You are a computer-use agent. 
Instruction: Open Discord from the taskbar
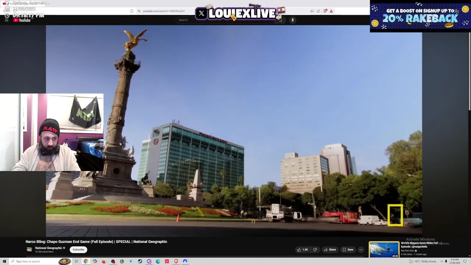pyautogui.click(x=149, y=261)
